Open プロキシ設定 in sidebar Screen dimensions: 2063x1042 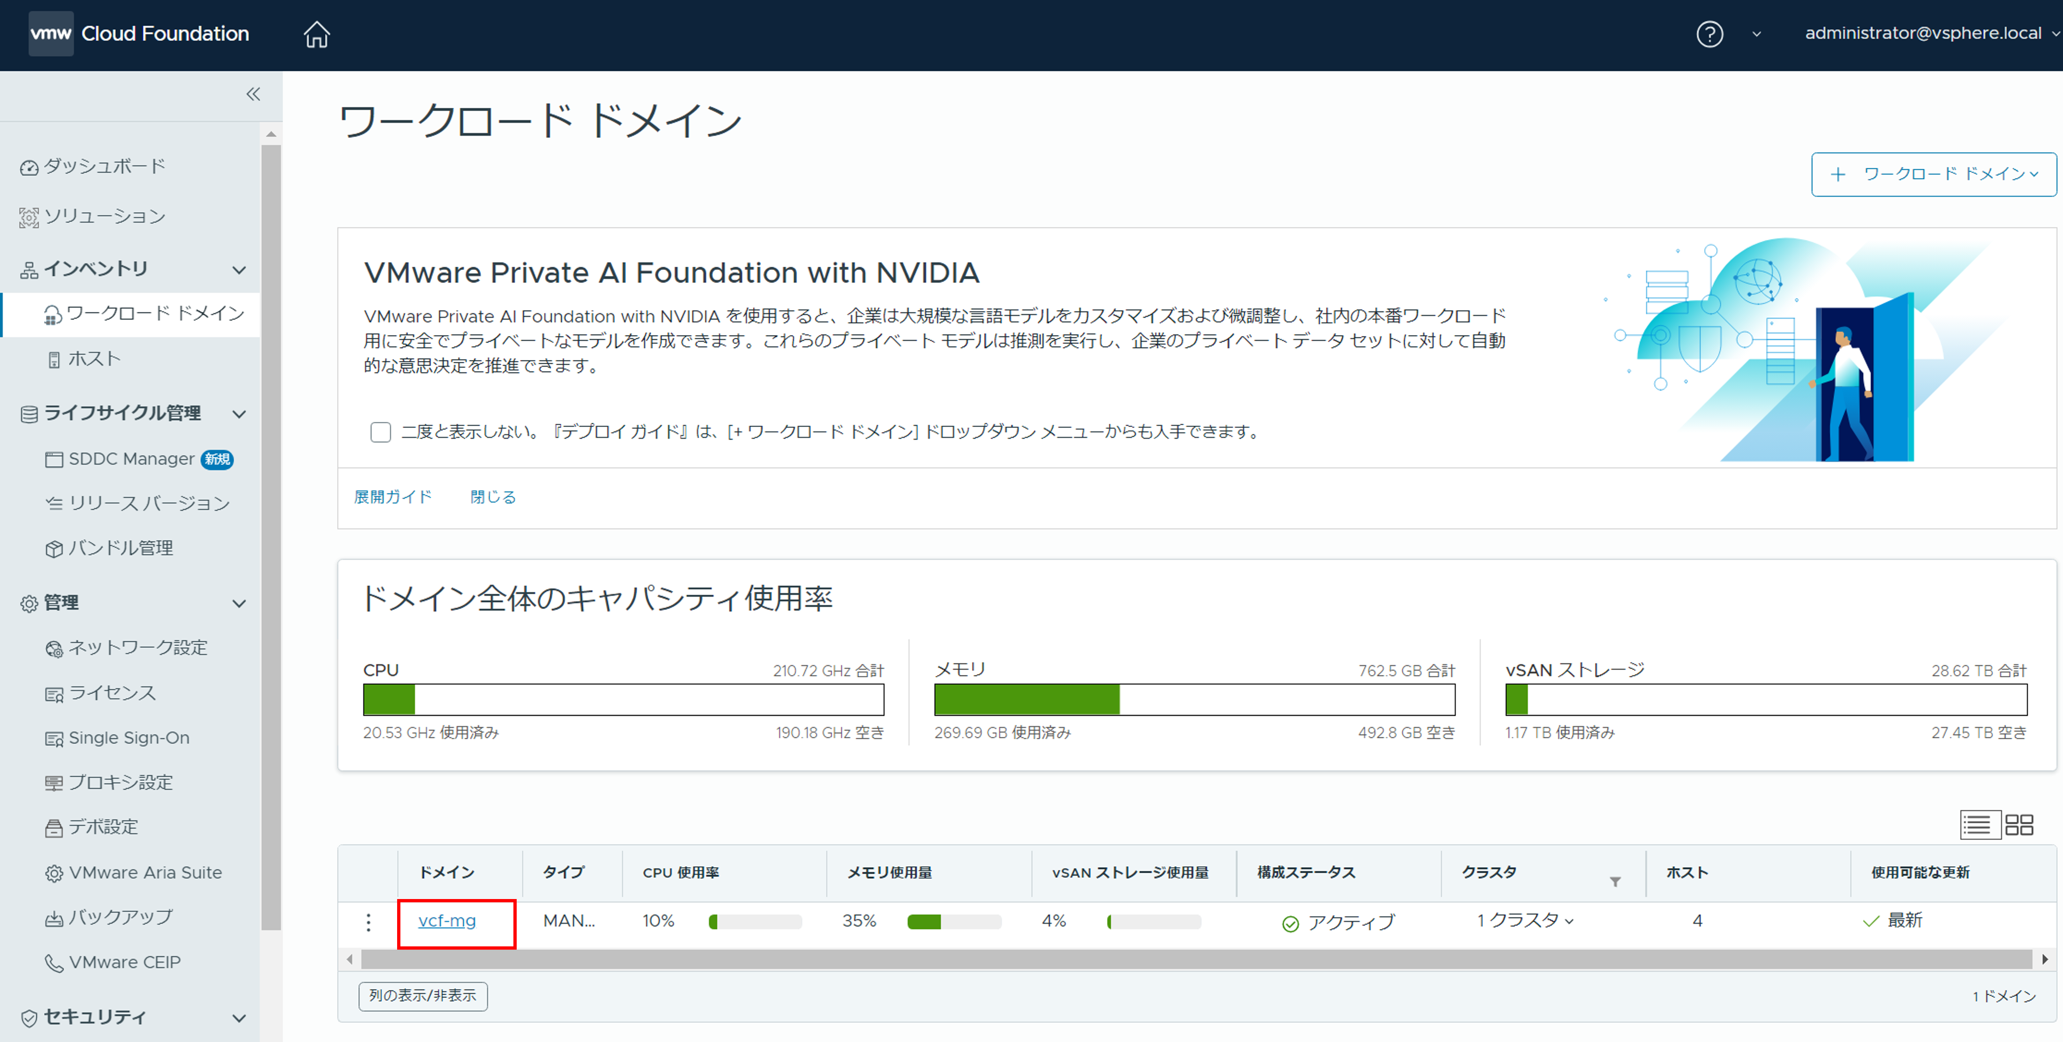[x=121, y=782]
